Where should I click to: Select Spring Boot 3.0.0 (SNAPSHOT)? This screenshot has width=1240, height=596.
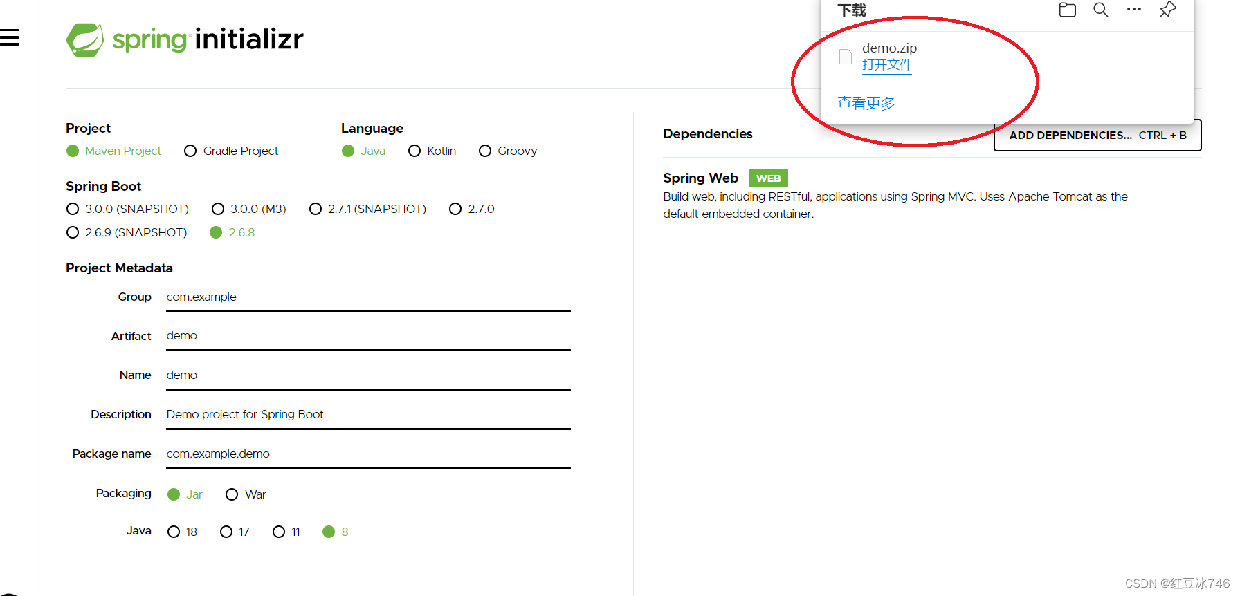click(x=127, y=209)
